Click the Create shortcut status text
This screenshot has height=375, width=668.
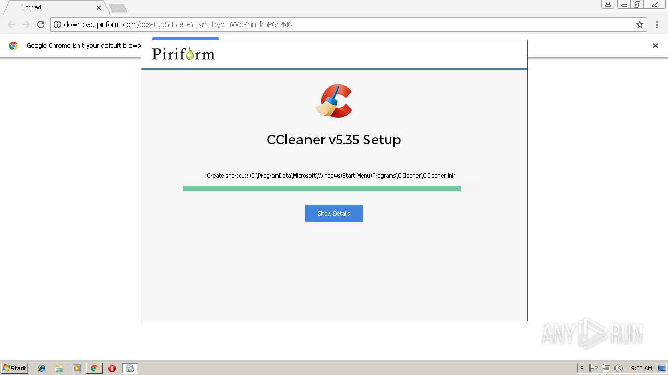point(331,176)
